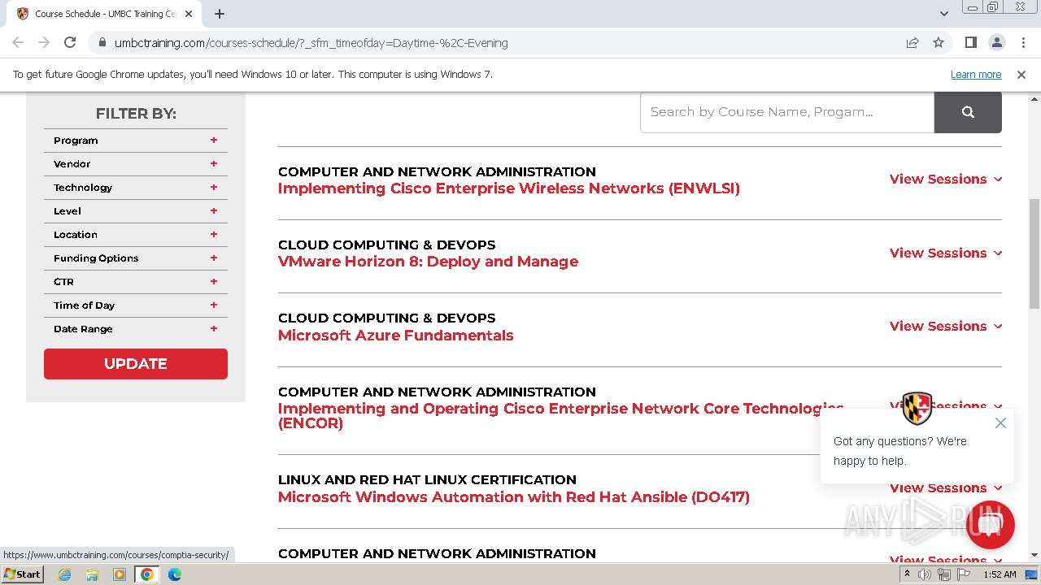Open volume control in system tray

925,574
